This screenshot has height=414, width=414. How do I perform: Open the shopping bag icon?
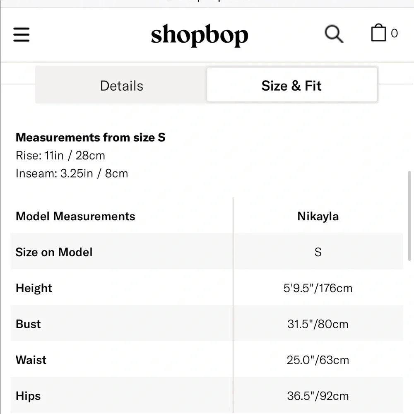378,33
